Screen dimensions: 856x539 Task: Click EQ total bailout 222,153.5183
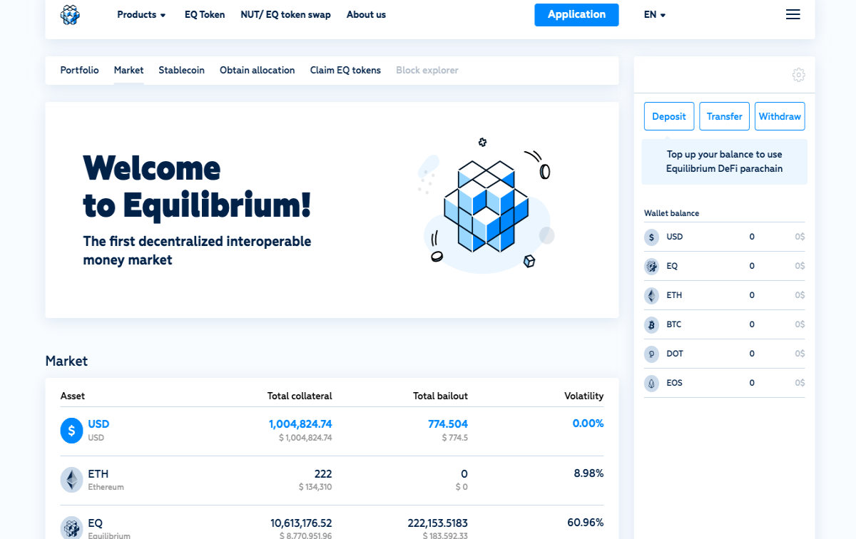(437, 523)
